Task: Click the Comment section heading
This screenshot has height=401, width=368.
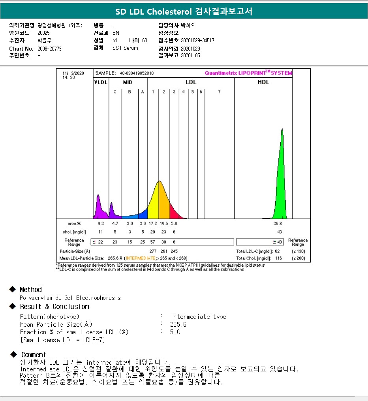Action: (34, 355)
